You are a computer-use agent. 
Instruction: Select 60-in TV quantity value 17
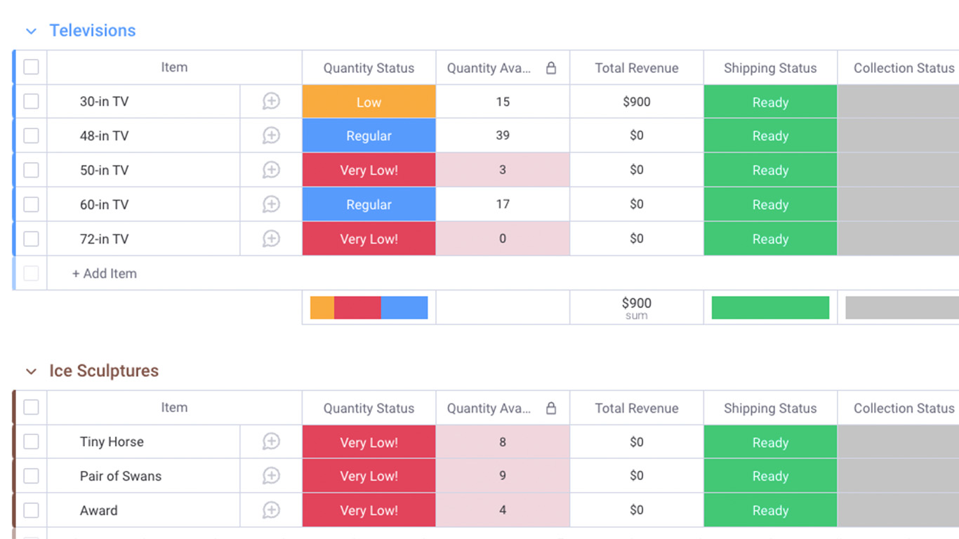point(503,204)
